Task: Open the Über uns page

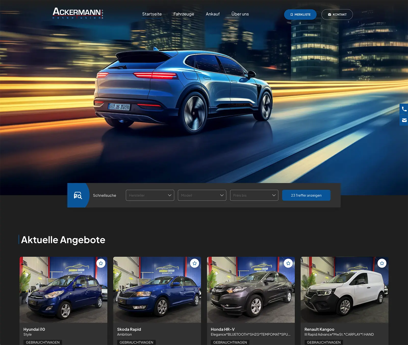Action: click(240, 14)
